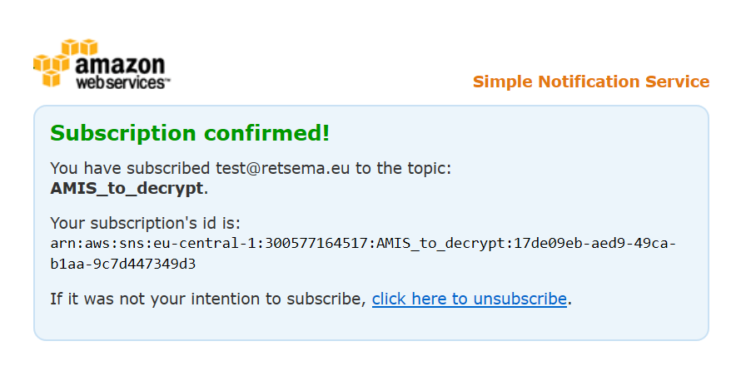Click the "amazon" wordmark in the logo
The height and width of the screenshot is (371, 746).
coord(121,66)
